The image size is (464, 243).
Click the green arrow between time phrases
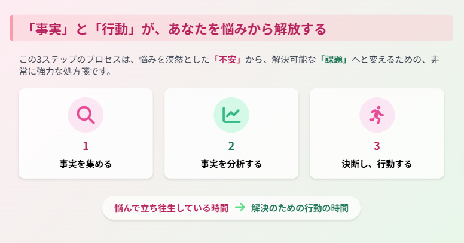(240, 208)
